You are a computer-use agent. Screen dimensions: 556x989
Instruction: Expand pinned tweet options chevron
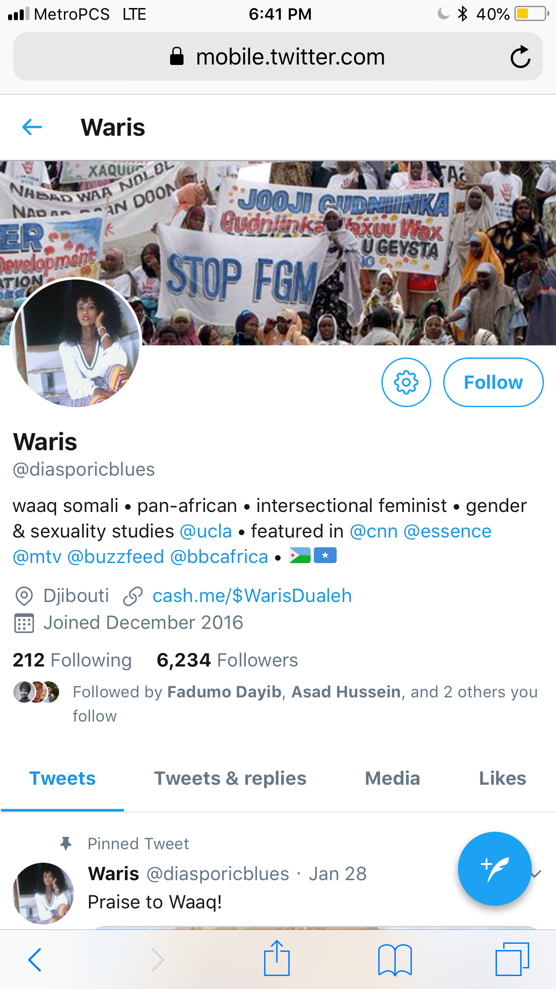pyautogui.click(x=536, y=873)
